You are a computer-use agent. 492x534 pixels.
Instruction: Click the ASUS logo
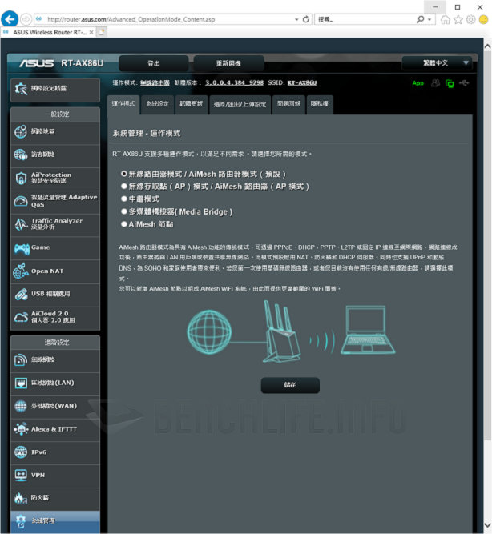37,63
